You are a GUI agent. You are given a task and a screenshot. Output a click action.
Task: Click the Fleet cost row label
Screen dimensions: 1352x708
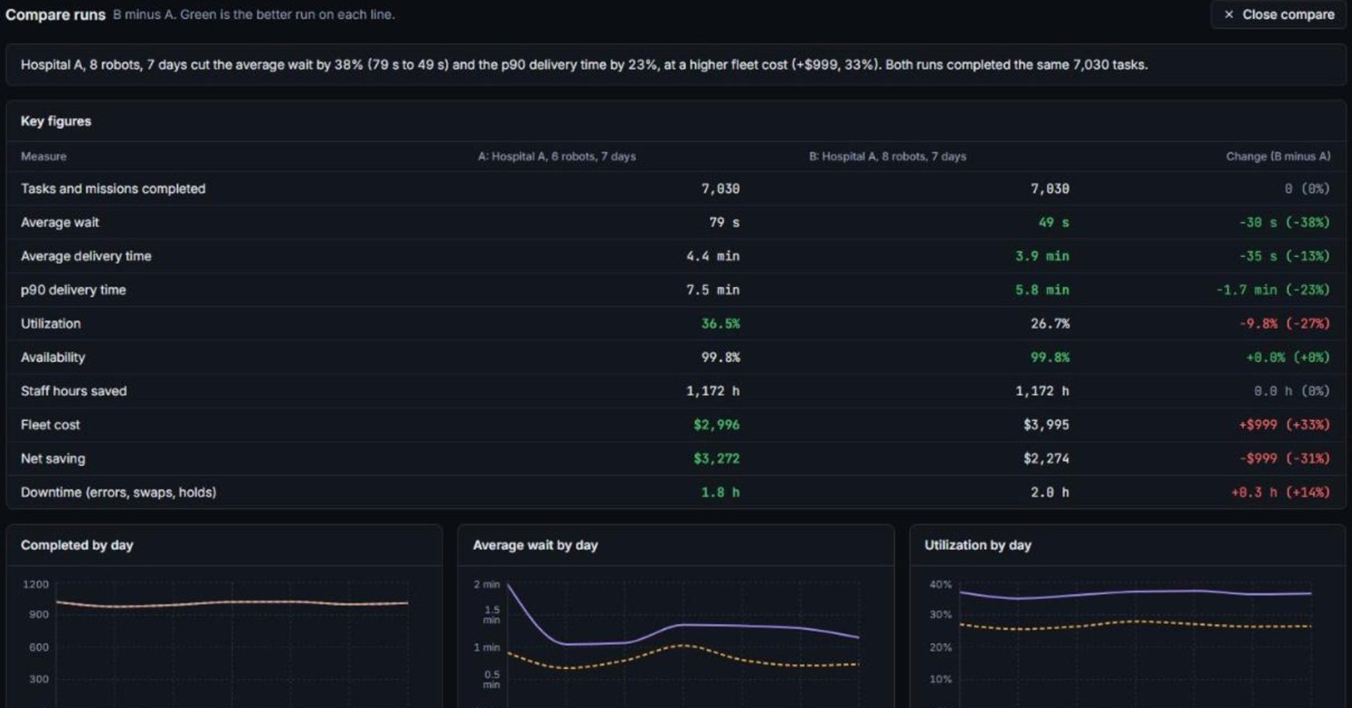point(50,425)
